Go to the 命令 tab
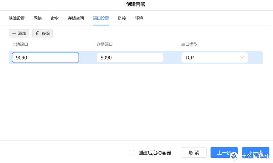The height and width of the screenshot is (163, 273). [x=55, y=18]
